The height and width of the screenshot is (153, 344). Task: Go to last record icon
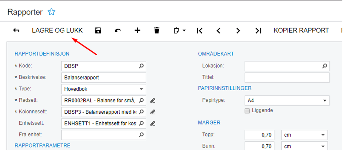click(258, 30)
